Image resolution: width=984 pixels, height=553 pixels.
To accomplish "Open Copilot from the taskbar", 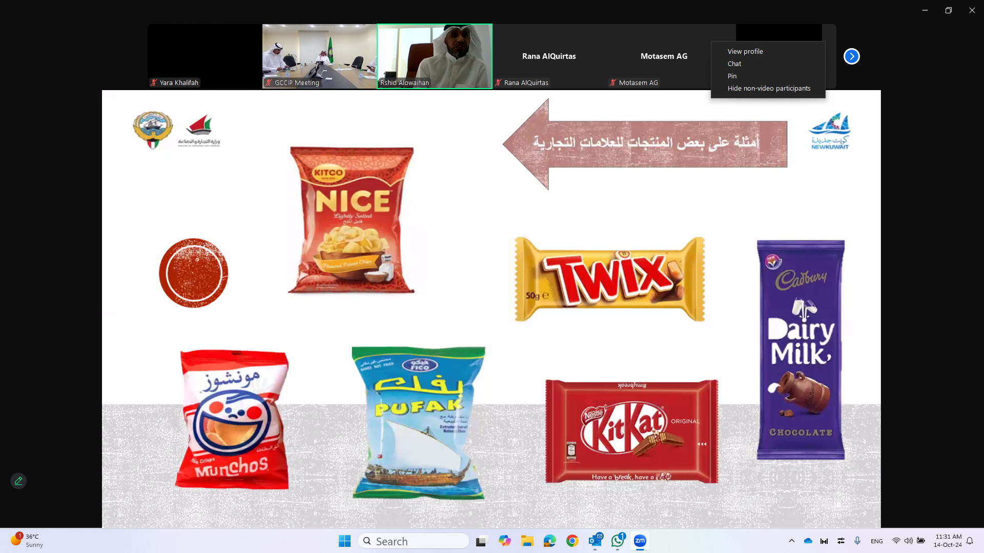I will click(x=505, y=541).
